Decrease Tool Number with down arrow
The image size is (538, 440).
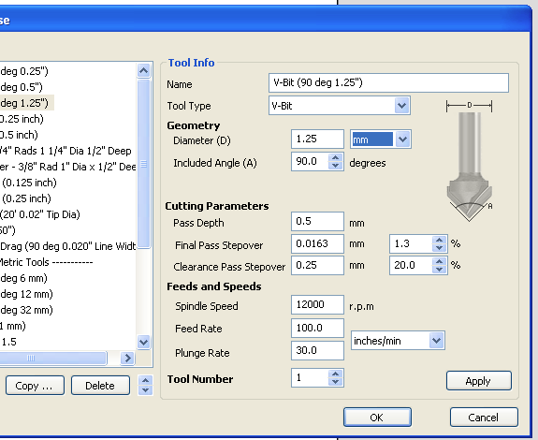(335, 382)
